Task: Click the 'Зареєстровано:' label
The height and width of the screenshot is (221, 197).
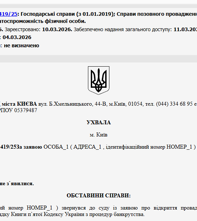Action: (x=23, y=29)
